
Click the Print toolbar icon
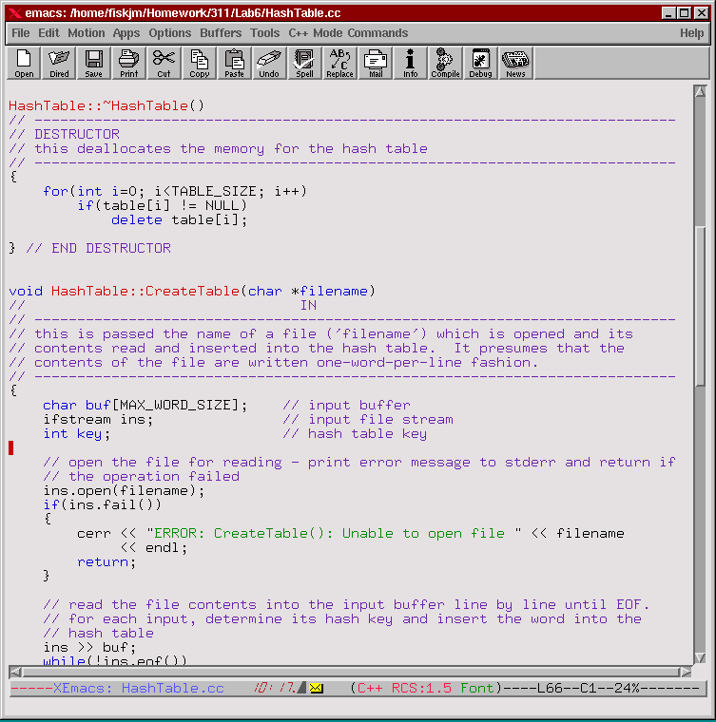coord(128,63)
